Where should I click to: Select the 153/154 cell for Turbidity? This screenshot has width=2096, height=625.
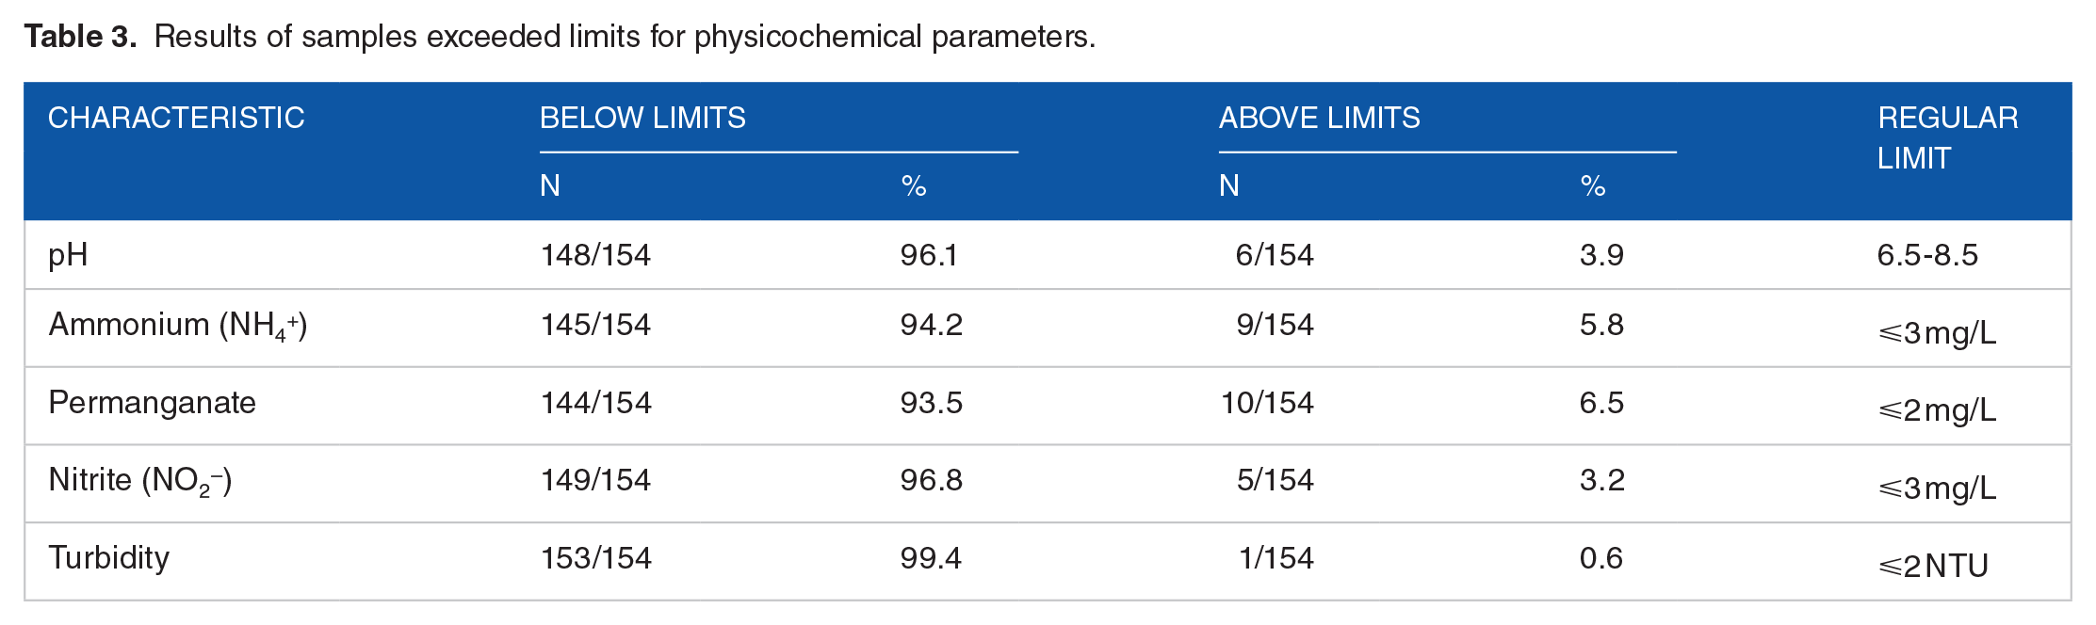(596, 558)
